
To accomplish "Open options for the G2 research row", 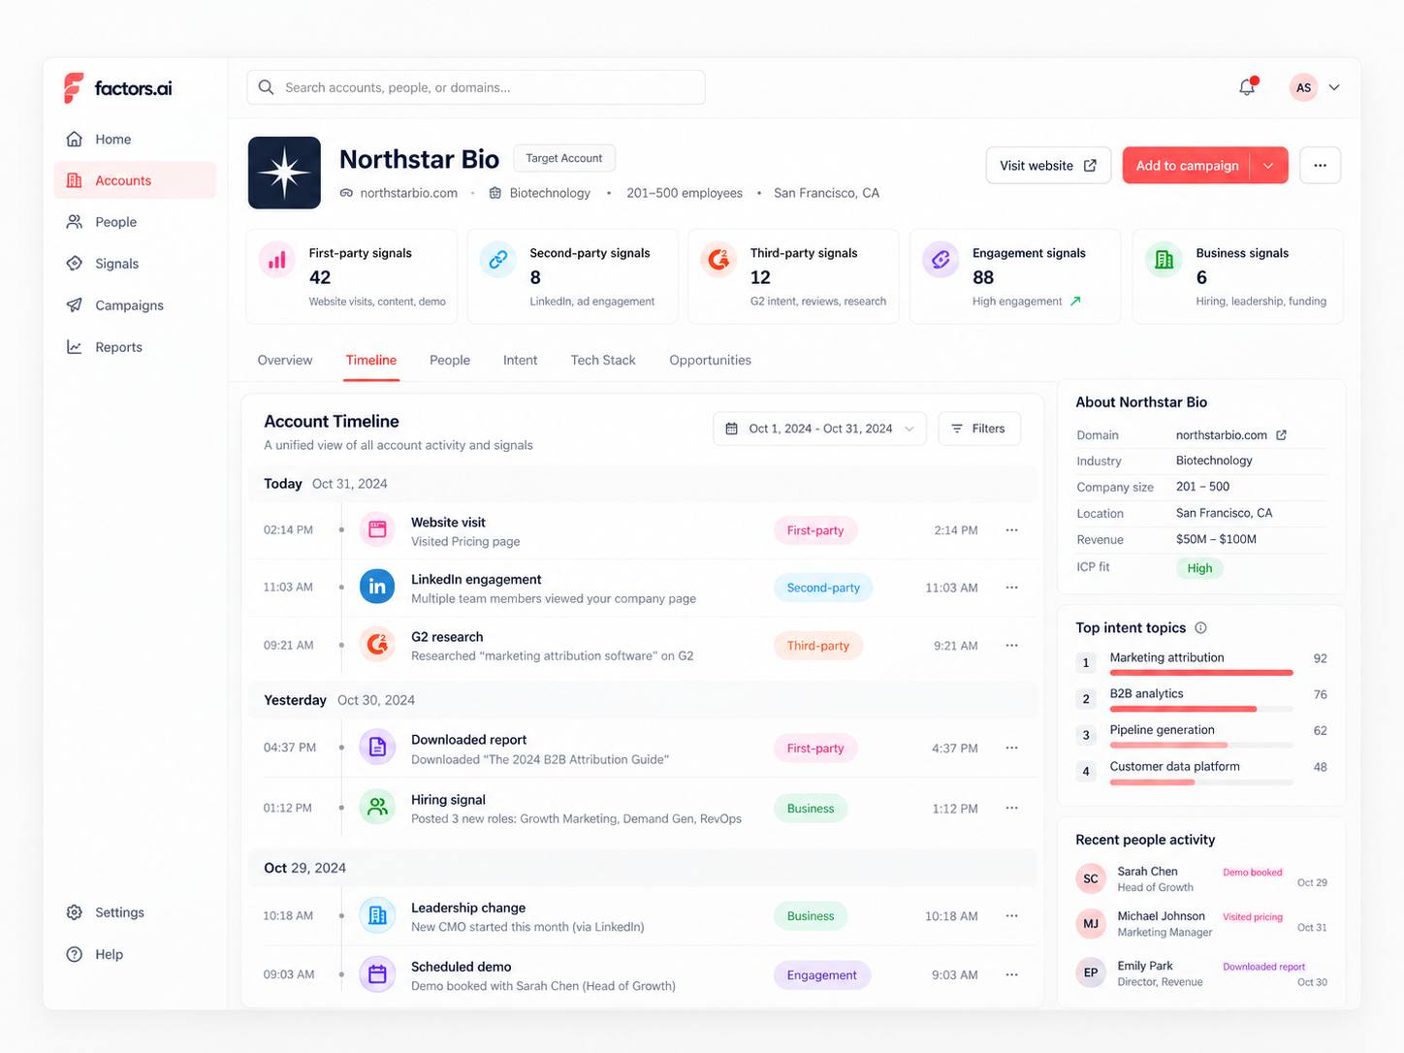I will (1011, 646).
